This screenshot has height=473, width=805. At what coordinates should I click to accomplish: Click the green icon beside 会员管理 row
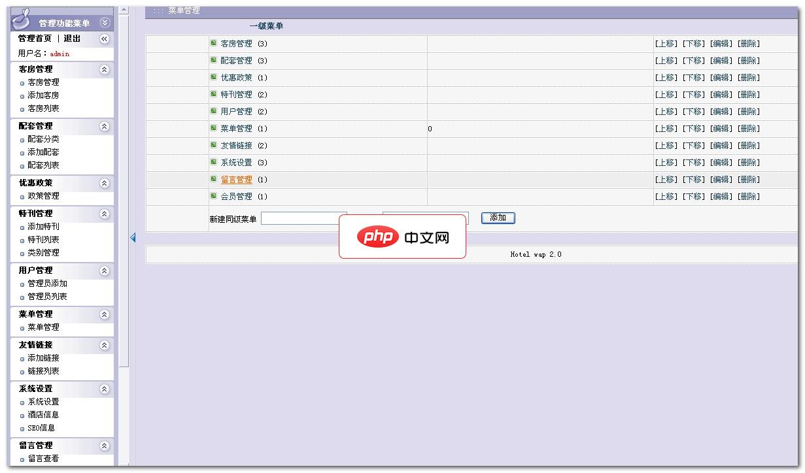pyautogui.click(x=213, y=196)
